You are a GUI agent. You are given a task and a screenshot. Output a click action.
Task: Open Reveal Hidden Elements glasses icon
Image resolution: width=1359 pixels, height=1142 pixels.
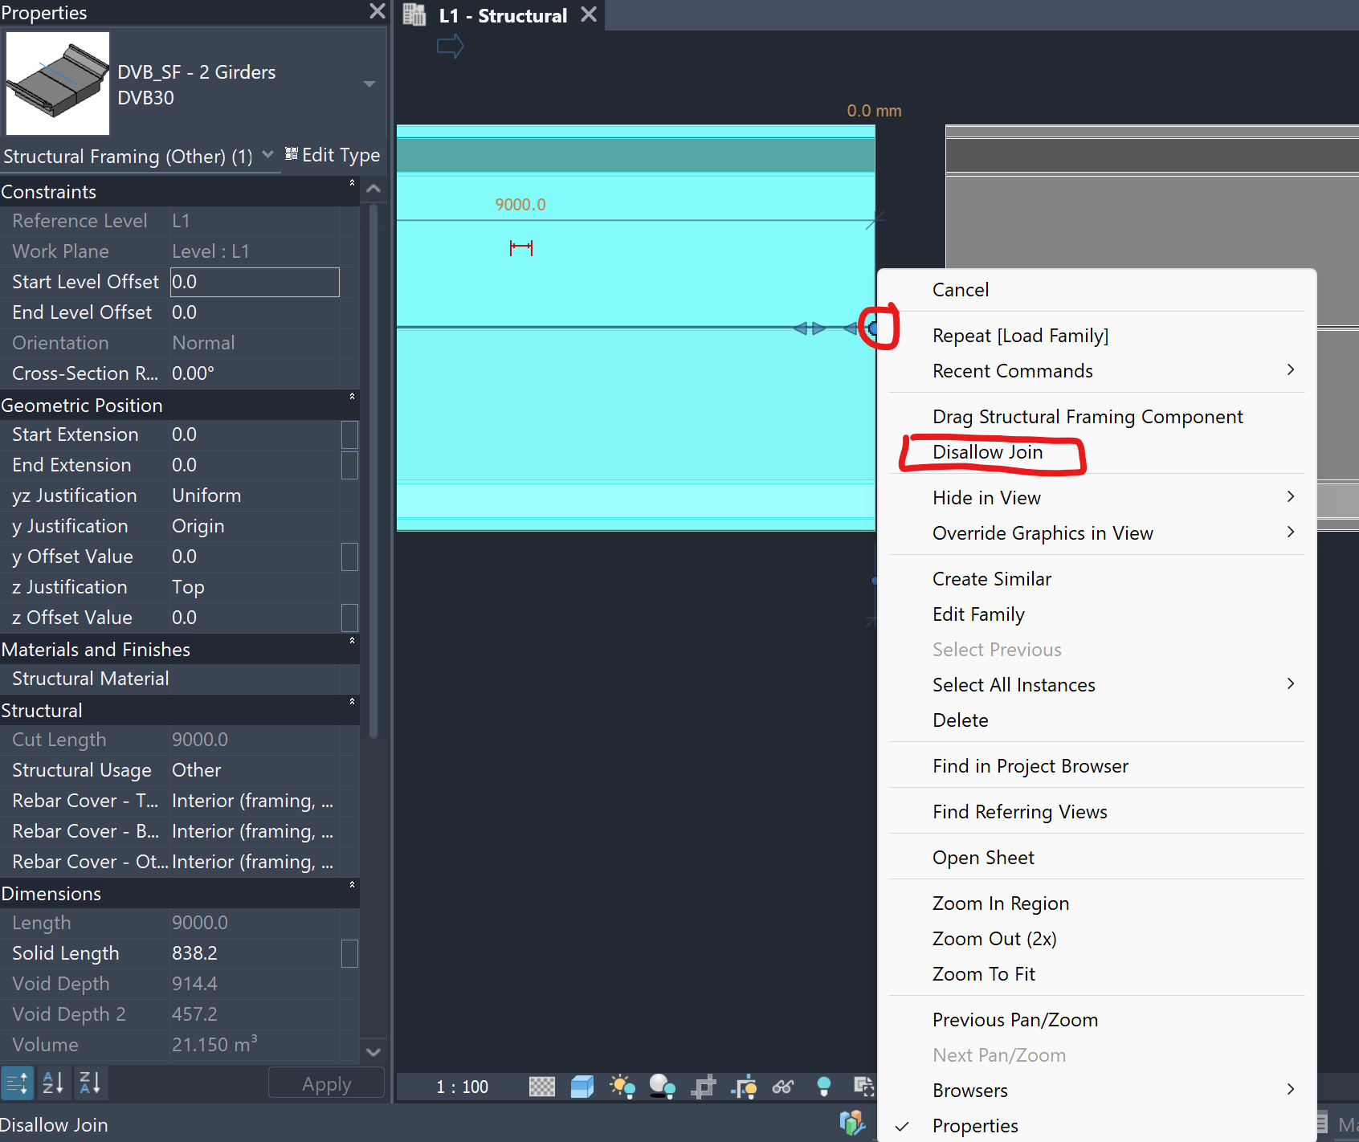(783, 1086)
